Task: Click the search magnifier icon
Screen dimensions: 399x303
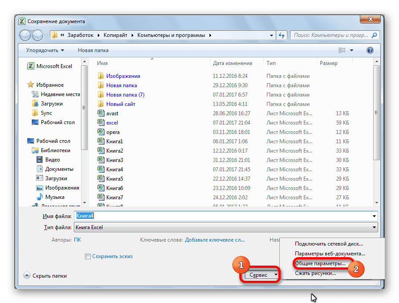Action: [x=374, y=35]
